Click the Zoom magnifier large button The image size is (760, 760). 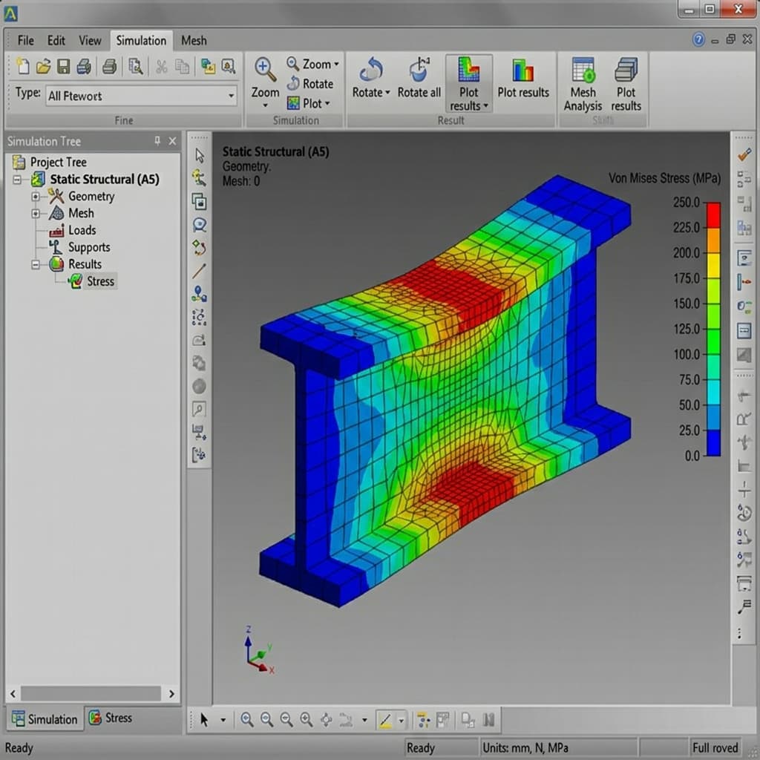265,71
